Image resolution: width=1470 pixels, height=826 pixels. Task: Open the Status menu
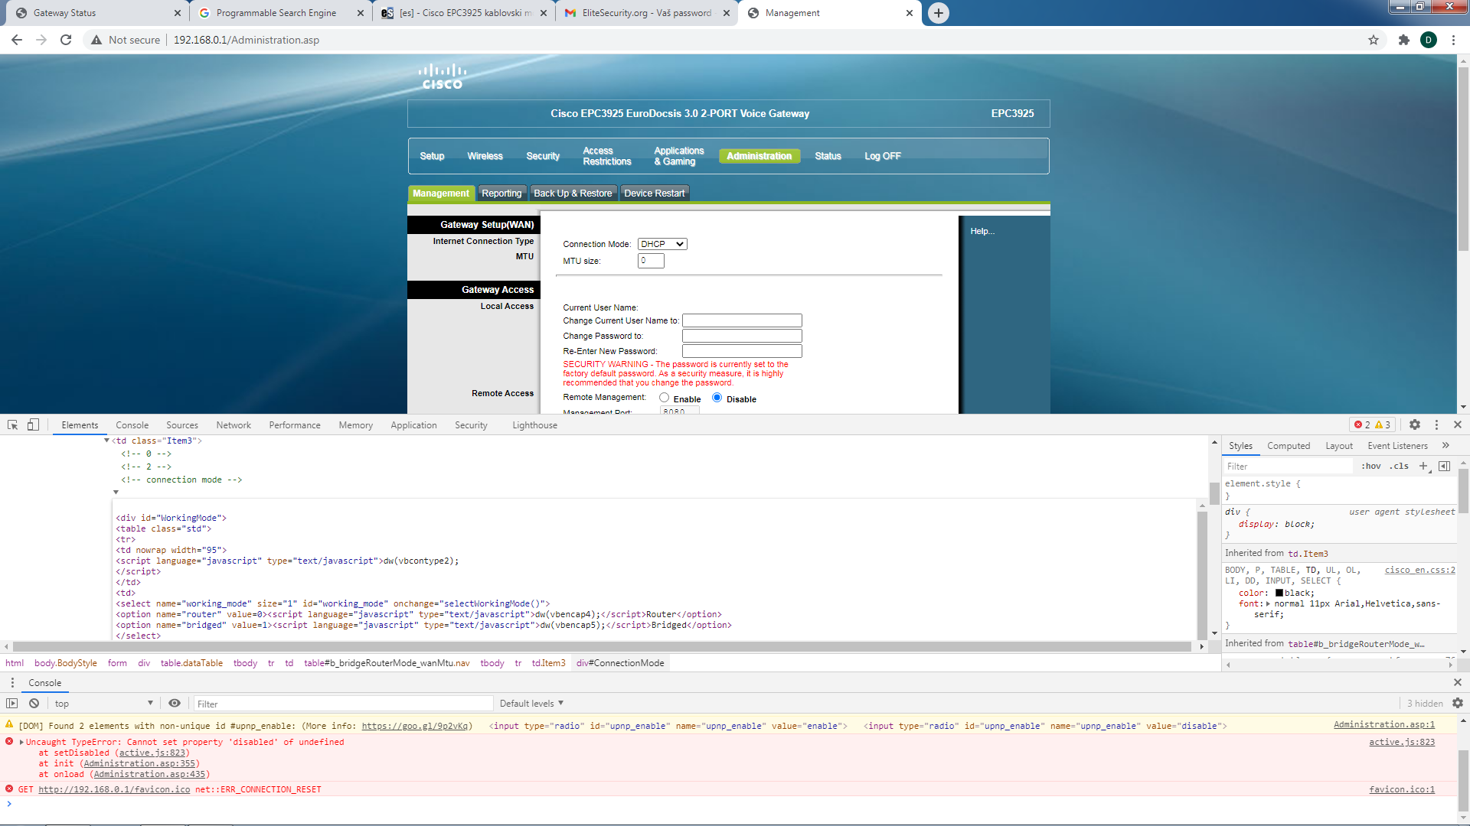click(x=828, y=156)
